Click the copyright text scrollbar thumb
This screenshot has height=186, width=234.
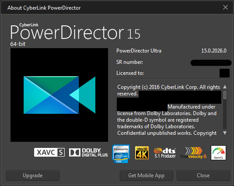(225, 95)
